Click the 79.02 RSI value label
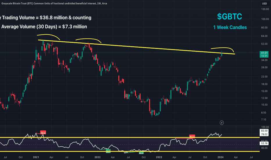 [x=264, y=134]
